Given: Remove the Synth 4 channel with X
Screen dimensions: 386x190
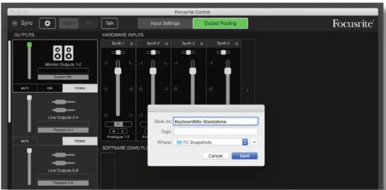Looking at the screenshot, I should pos(237,44).
